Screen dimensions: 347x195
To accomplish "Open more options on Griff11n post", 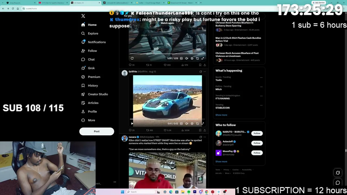I will 205,71.
